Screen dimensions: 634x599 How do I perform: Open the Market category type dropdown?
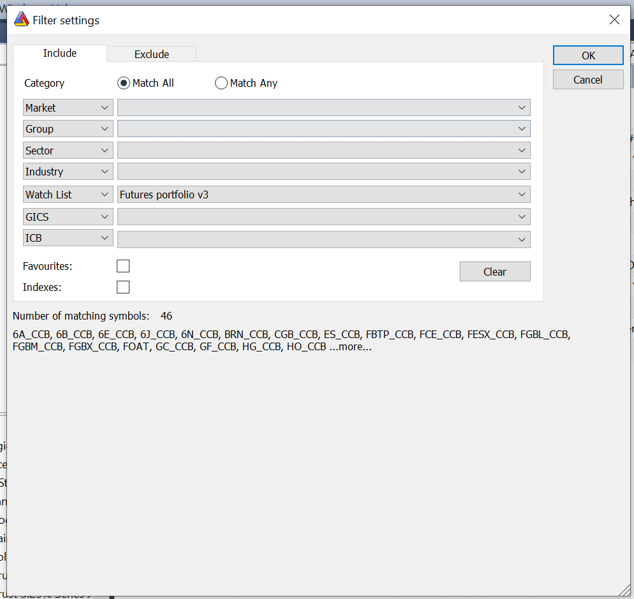pyautogui.click(x=68, y=108)
